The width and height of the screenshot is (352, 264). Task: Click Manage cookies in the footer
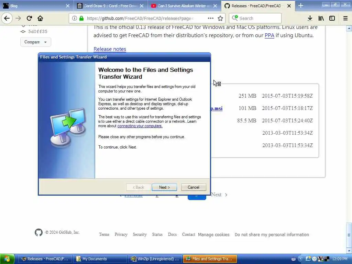click(x=214, y=234)
